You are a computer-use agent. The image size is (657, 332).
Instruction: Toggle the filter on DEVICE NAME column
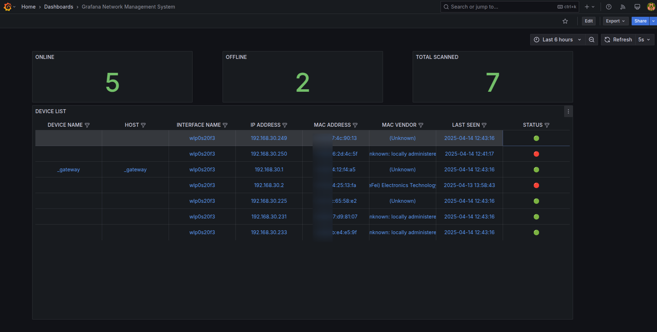coord(88,125)
